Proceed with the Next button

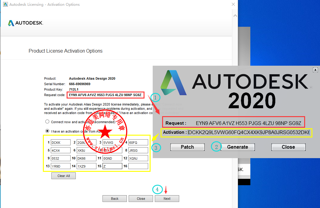(167, 199)
